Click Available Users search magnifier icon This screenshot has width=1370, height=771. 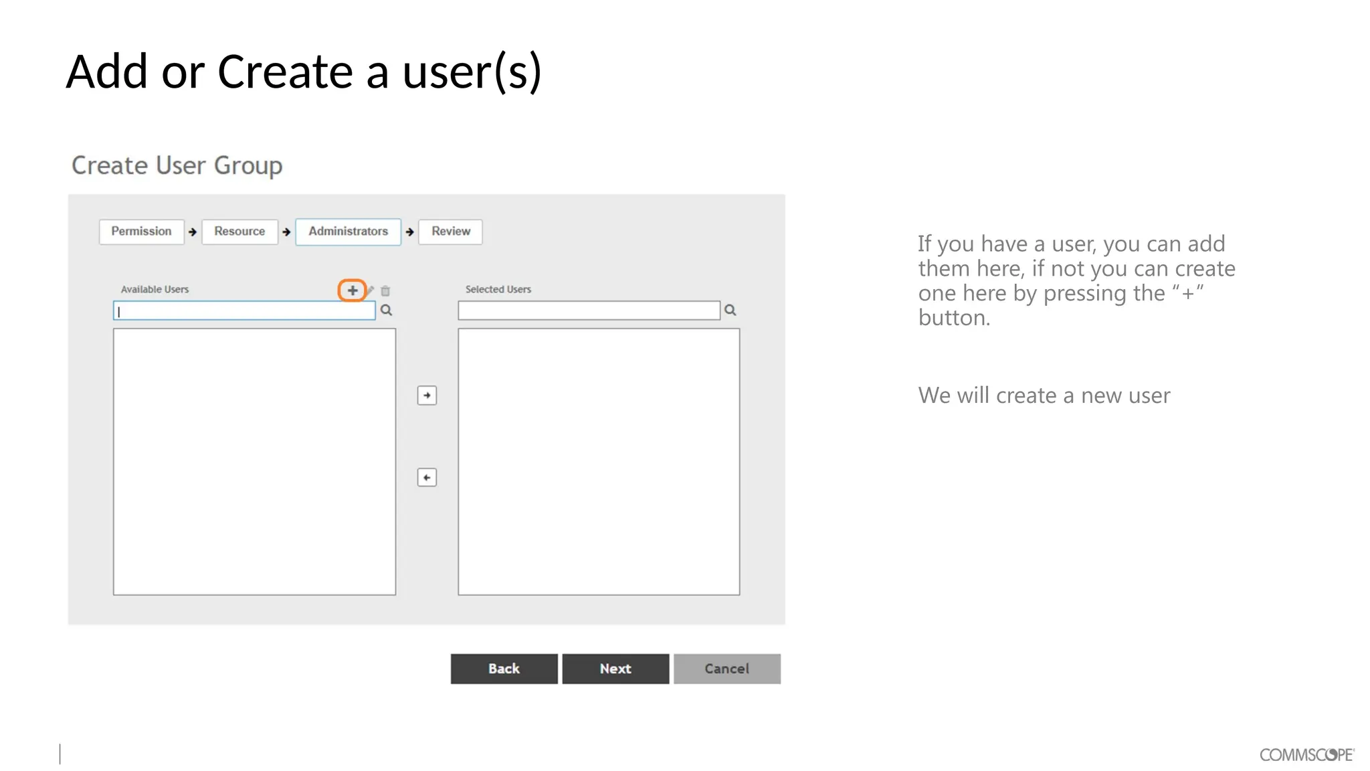pyautogui.click(x=387, y=310)
